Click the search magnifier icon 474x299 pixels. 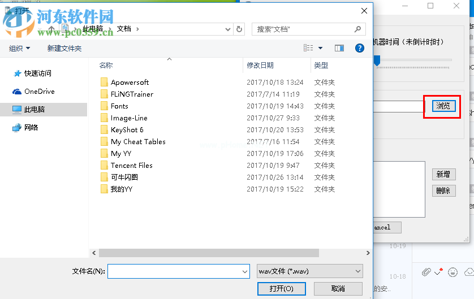point(357,29)
